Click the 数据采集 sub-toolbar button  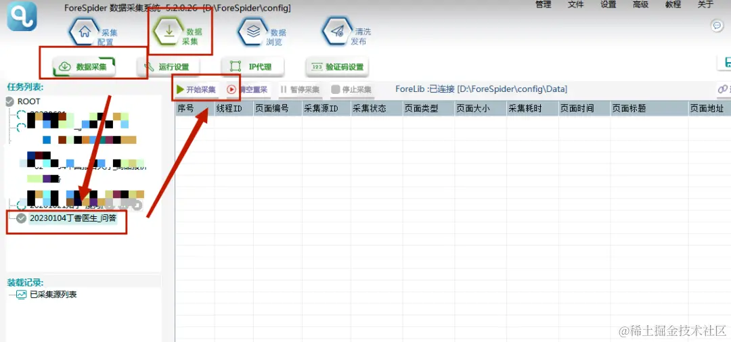[84, 66]
